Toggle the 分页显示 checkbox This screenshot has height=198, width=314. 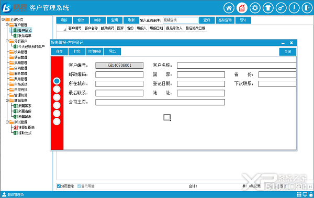pos(59,186)
